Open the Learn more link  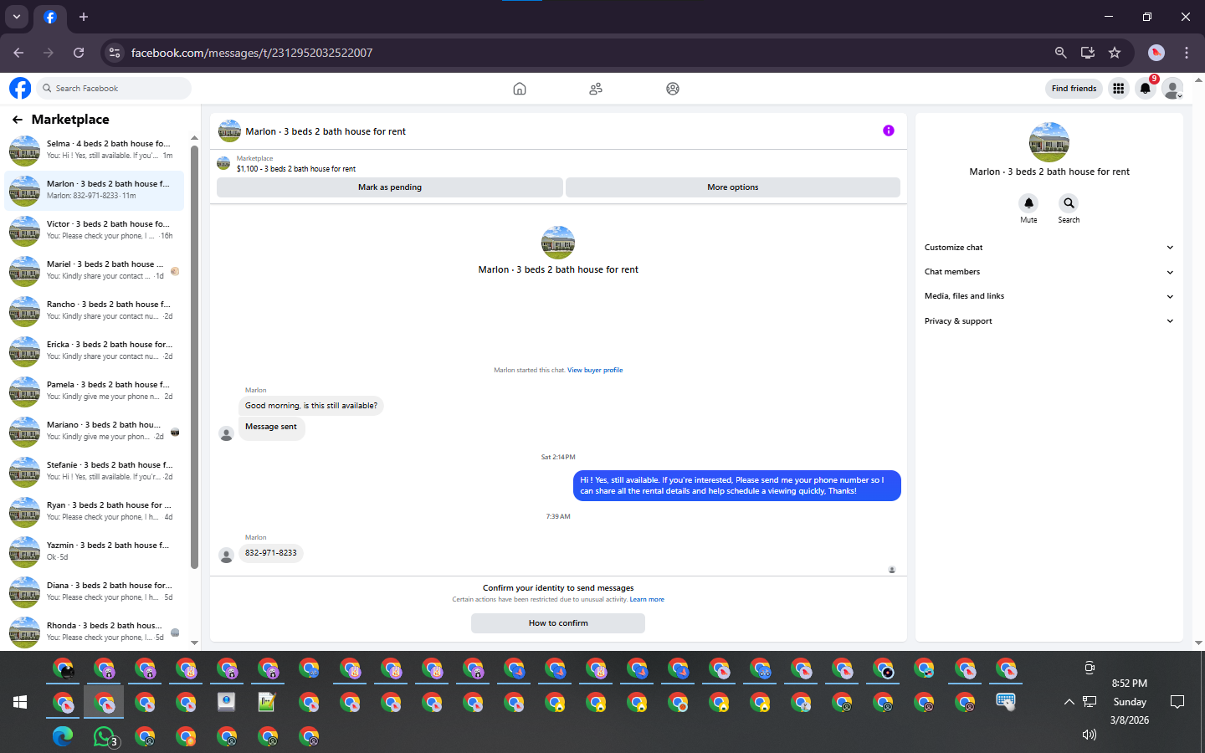(647, 599)
